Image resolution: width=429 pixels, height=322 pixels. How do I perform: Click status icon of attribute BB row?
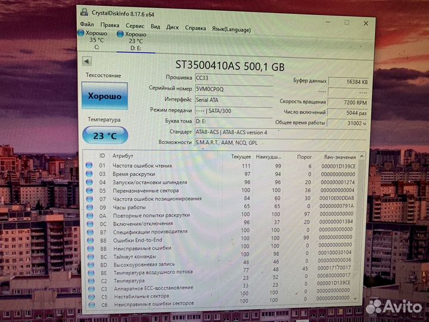pos(89,248)
